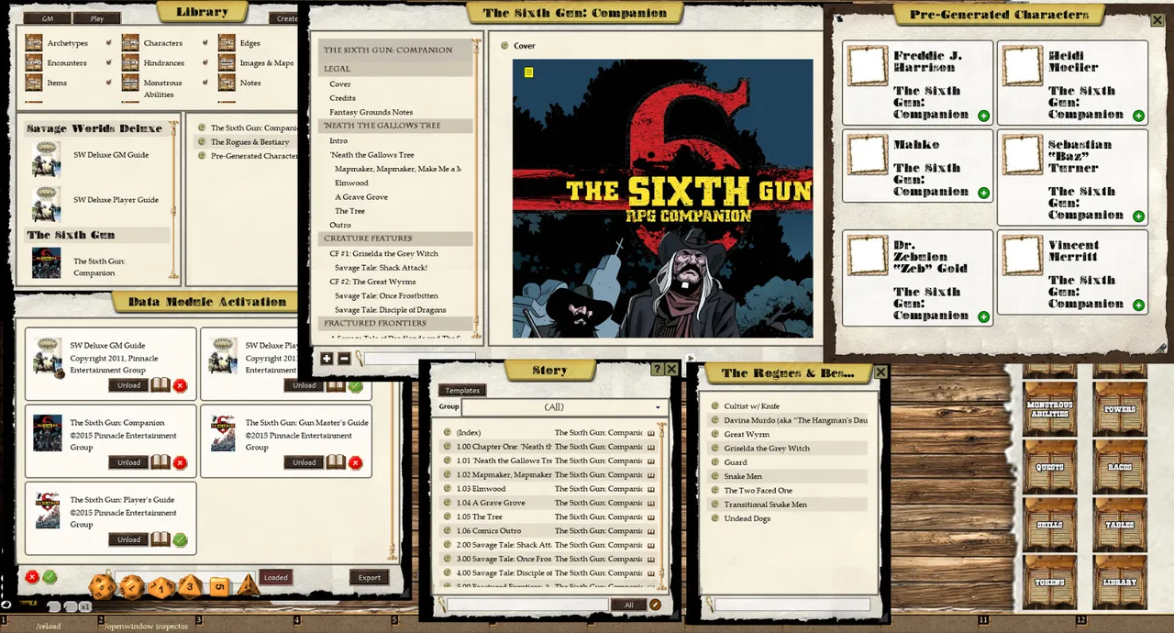Click the Export button in Data Module Activation
The width and height of the screenshot is (1174, 633).
[x=369, y=577]
